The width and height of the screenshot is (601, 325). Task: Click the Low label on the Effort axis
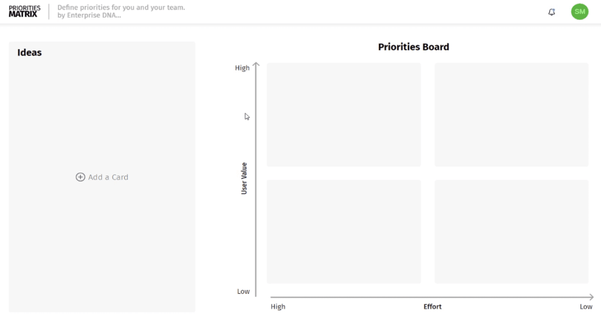click(586, 307)
